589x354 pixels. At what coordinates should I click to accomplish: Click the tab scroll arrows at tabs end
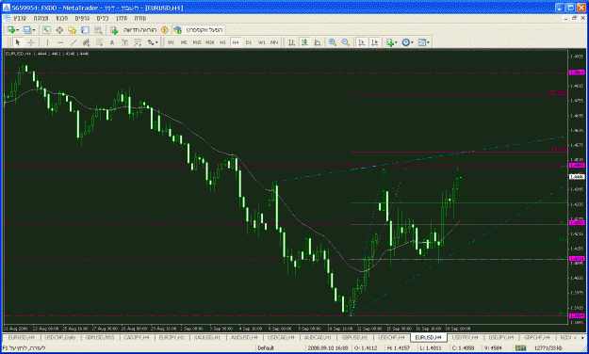580,337
